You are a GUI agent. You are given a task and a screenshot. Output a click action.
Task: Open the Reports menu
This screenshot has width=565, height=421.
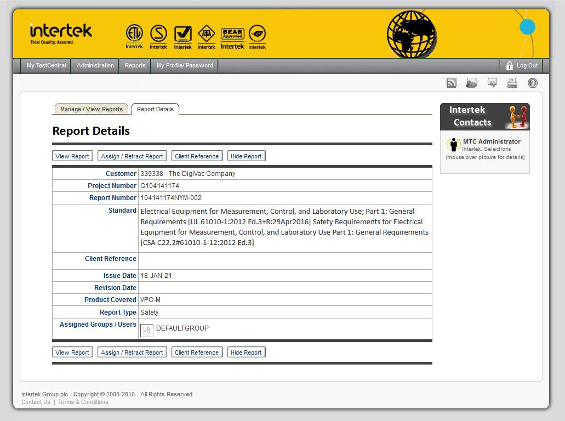[x=135, y=66]
